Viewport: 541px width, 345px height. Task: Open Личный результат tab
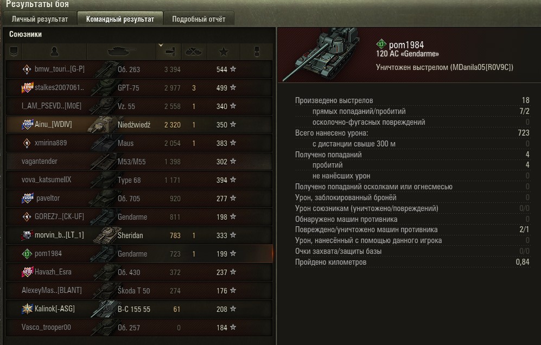(x=40, y=19)
